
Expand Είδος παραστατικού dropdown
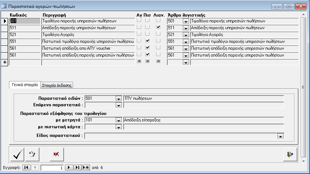point(280,136)
